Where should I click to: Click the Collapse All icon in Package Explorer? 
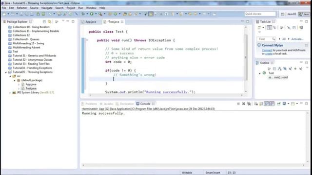(44, 21)
